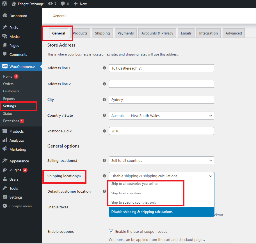Open WooCommerce Status submenu link

8,113
